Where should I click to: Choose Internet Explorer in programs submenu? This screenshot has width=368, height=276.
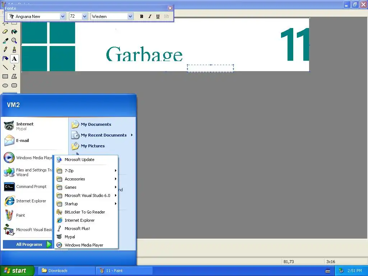86,220
